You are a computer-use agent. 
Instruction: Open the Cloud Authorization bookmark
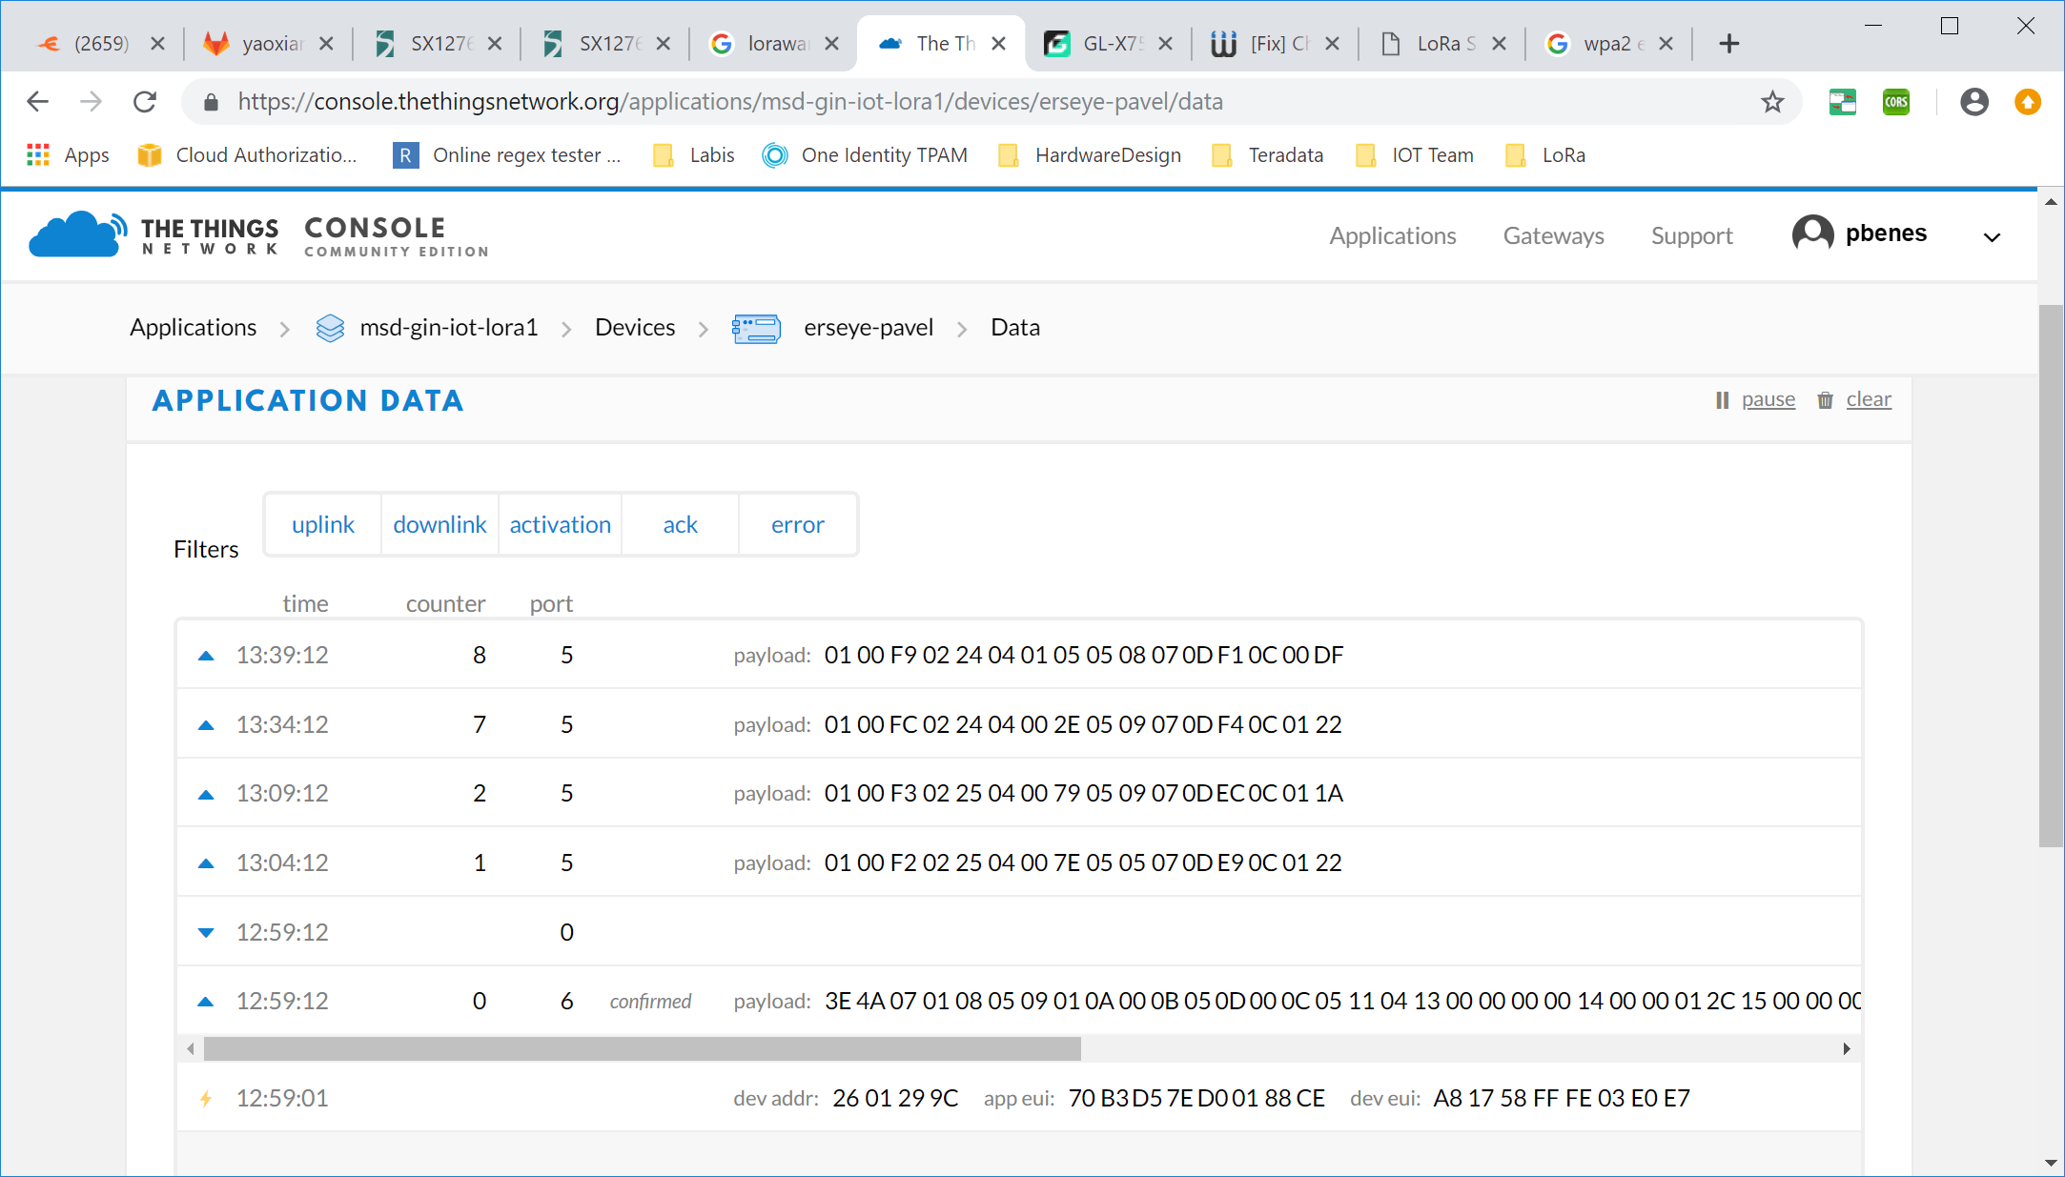point(248,155)
